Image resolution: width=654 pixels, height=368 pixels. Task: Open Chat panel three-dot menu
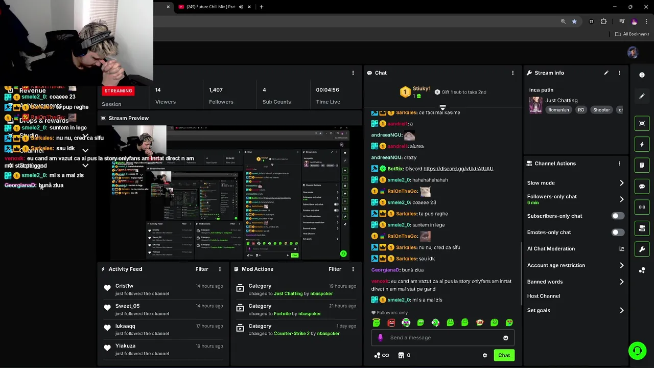[512, 73]
